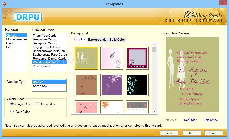Pick the gray sample with red hearts
This screenshot has height=139, width=229.
pyautogui.click(x=137, y=107)
